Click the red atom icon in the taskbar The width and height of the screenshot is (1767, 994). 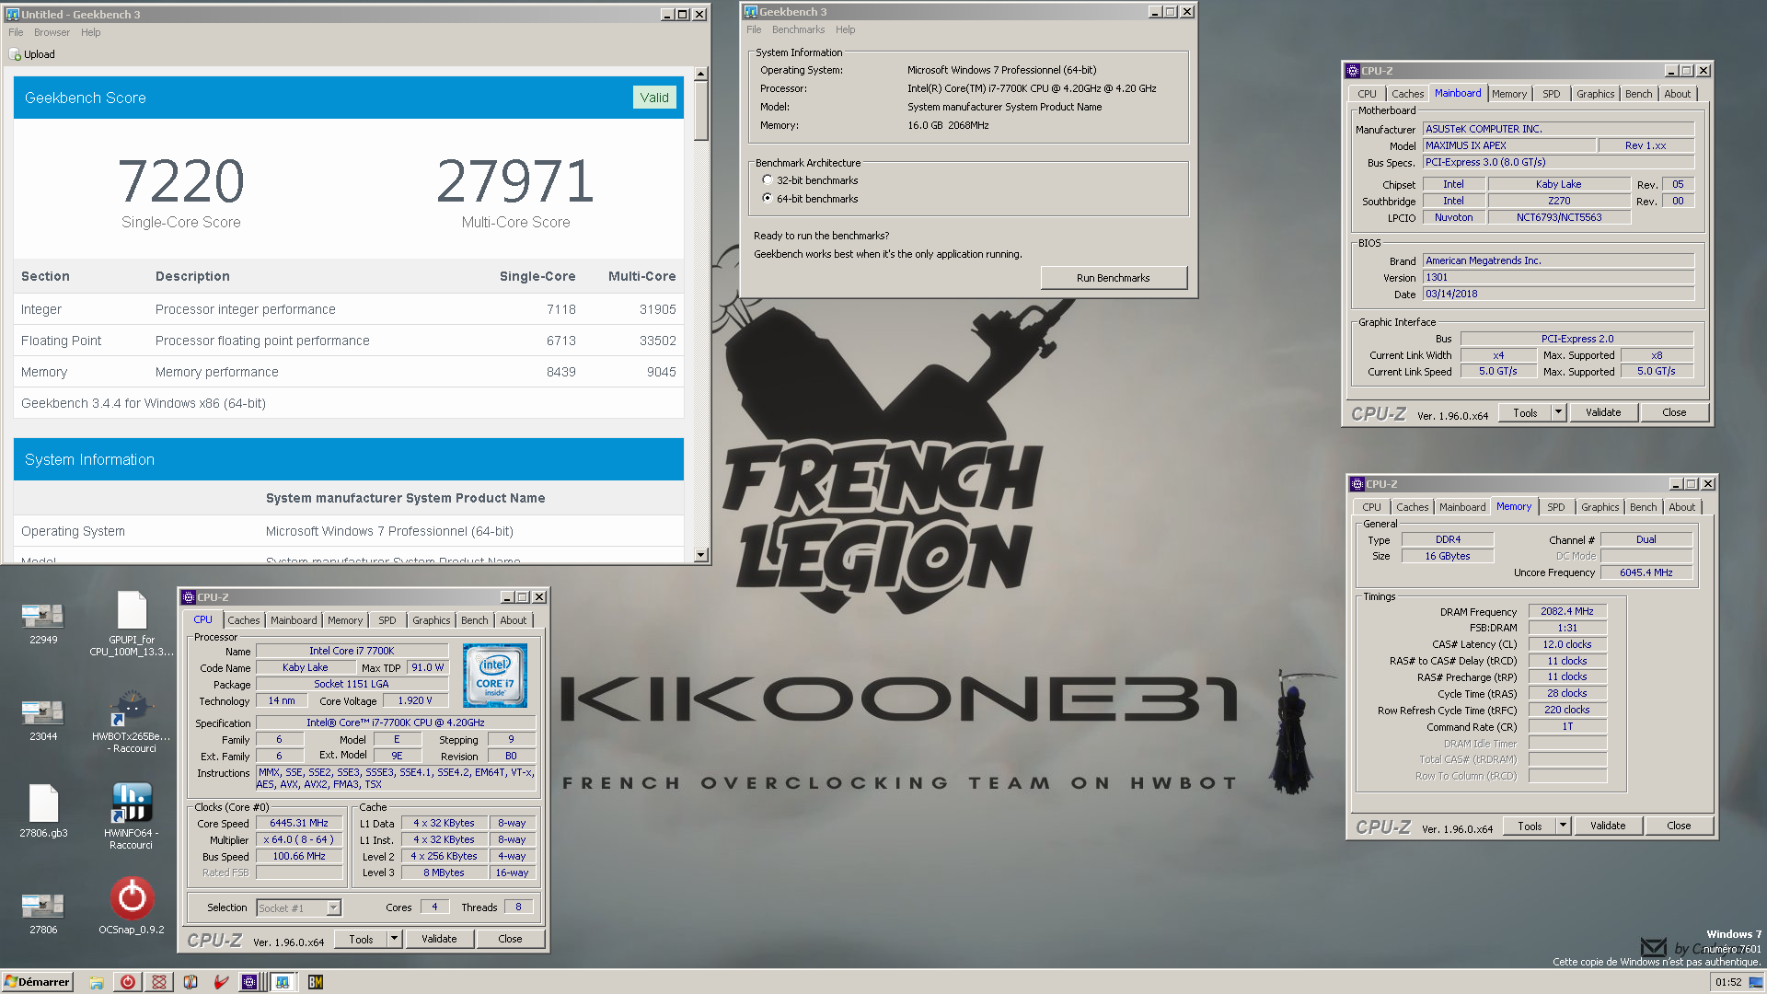pyautogui.click(x=159, y=982)
